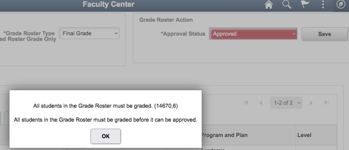This screenshot has width=349, height=150.
Task: Go to previous roster page arrow
Action: 261,103
